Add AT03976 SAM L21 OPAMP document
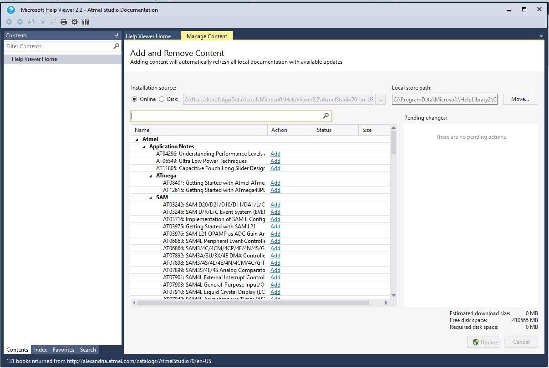 (275, 234)
